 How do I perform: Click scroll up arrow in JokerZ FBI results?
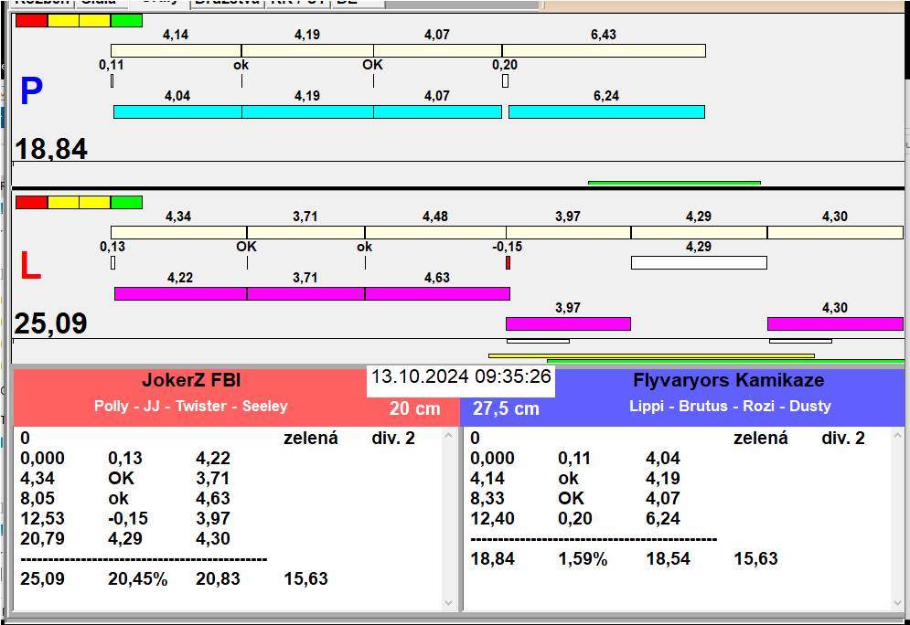click(448, 436)
